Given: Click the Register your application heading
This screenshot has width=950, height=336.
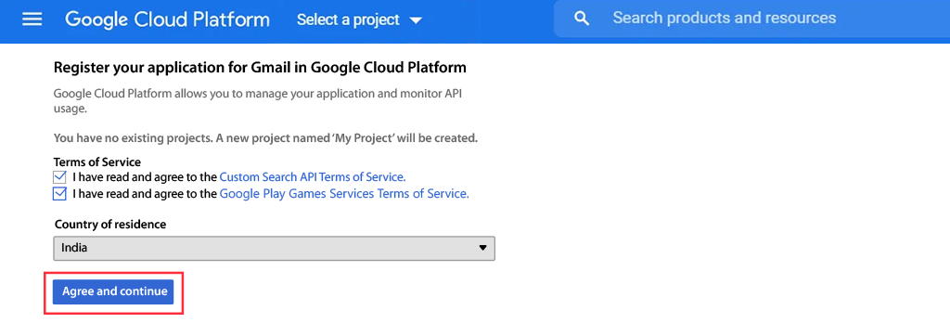Looking at the screenshot, I should pyautogui.click(x=260, y=67).
